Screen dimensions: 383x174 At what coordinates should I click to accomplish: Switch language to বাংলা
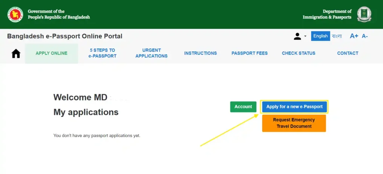coord(337,36)
